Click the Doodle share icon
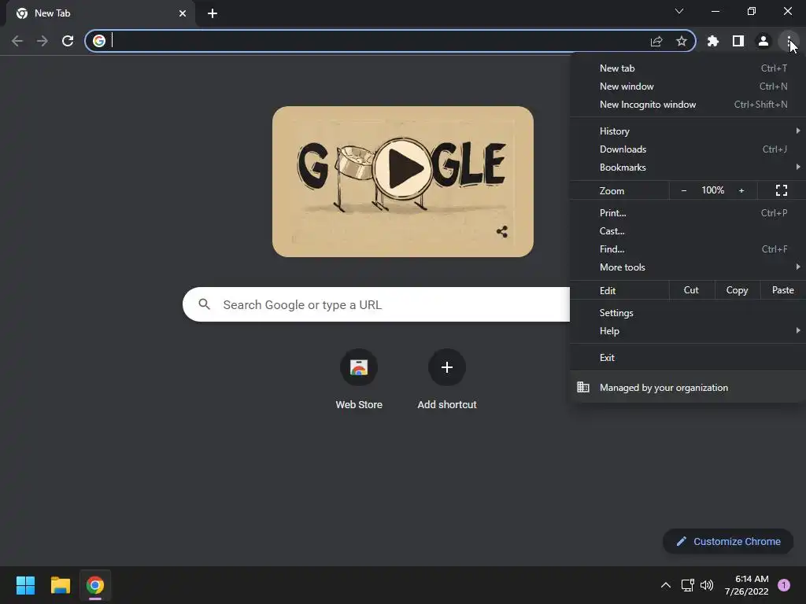 [x=502, y=232]
